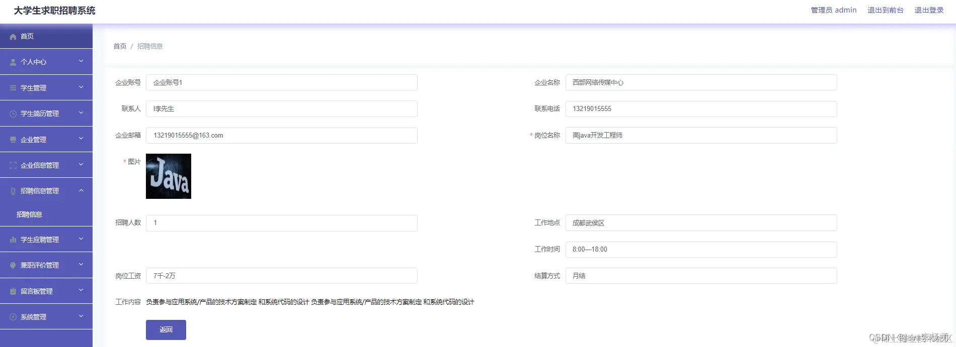The width and height of the screenshot is (956, 347).
Task: Click the 岗位工资 input field
Action: click(282, 276)
